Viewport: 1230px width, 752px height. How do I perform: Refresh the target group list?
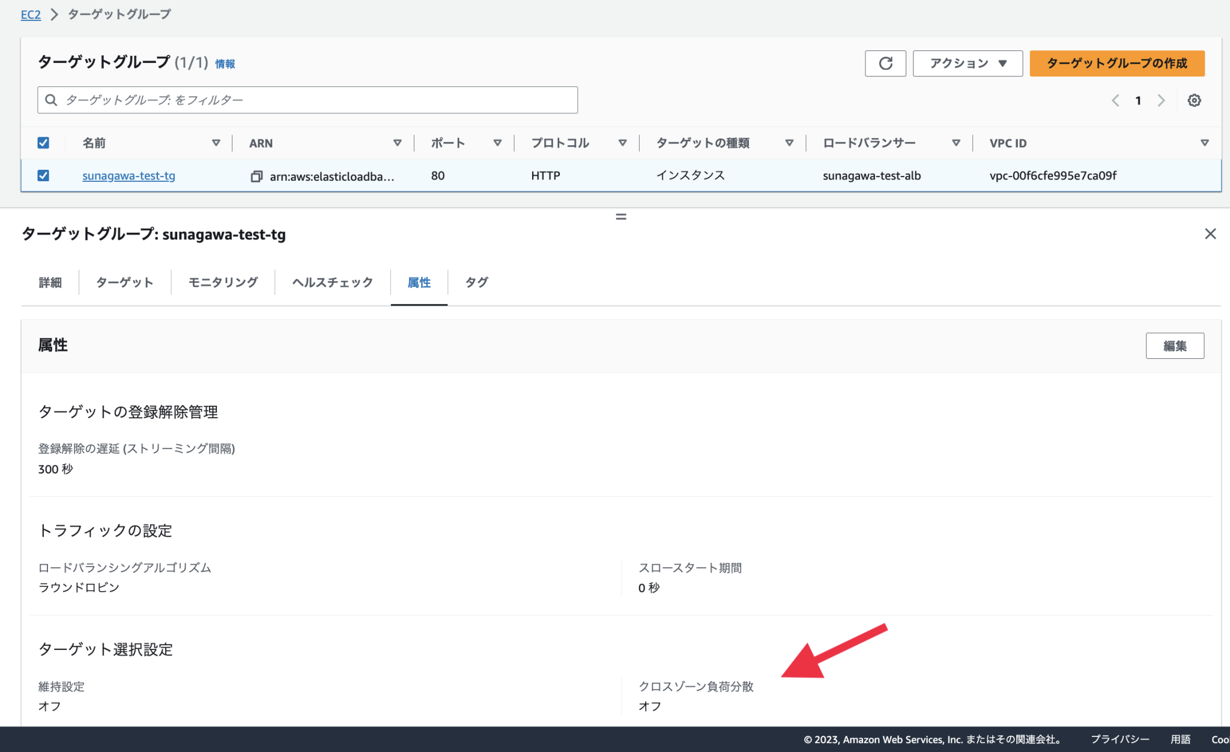click(885, 63)
